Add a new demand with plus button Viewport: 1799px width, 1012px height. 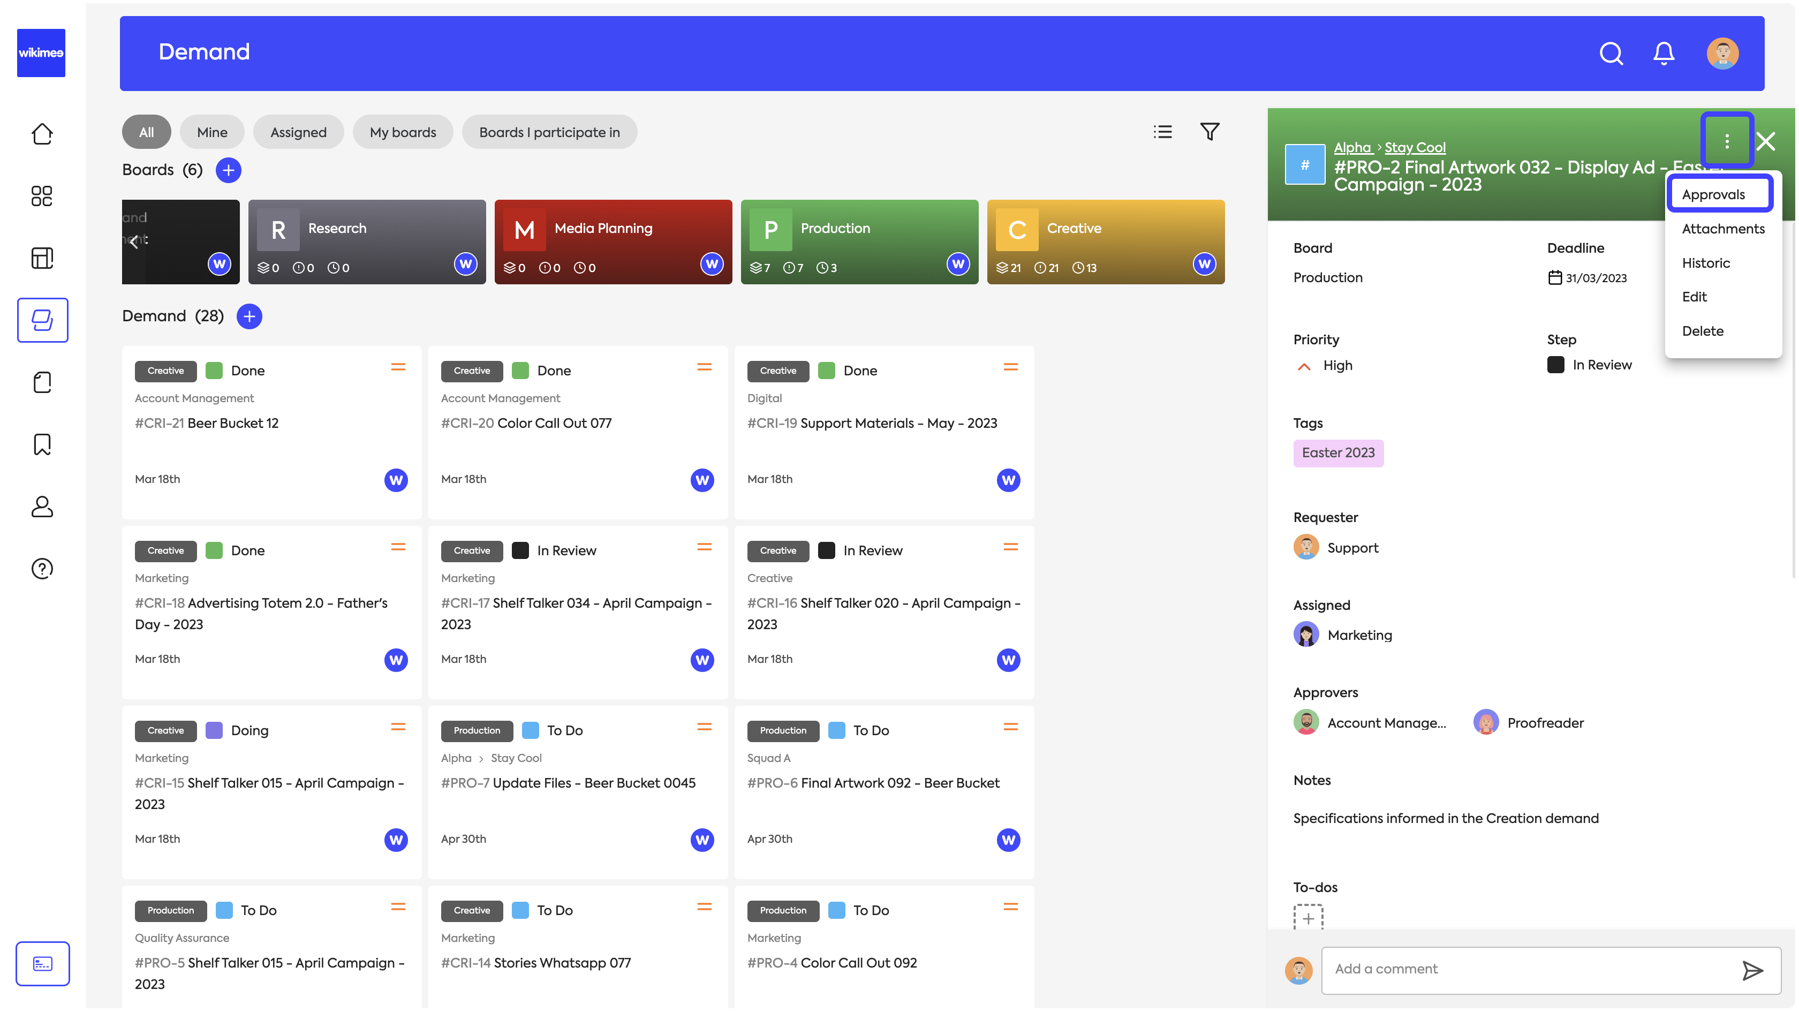[x=250, y=316]
